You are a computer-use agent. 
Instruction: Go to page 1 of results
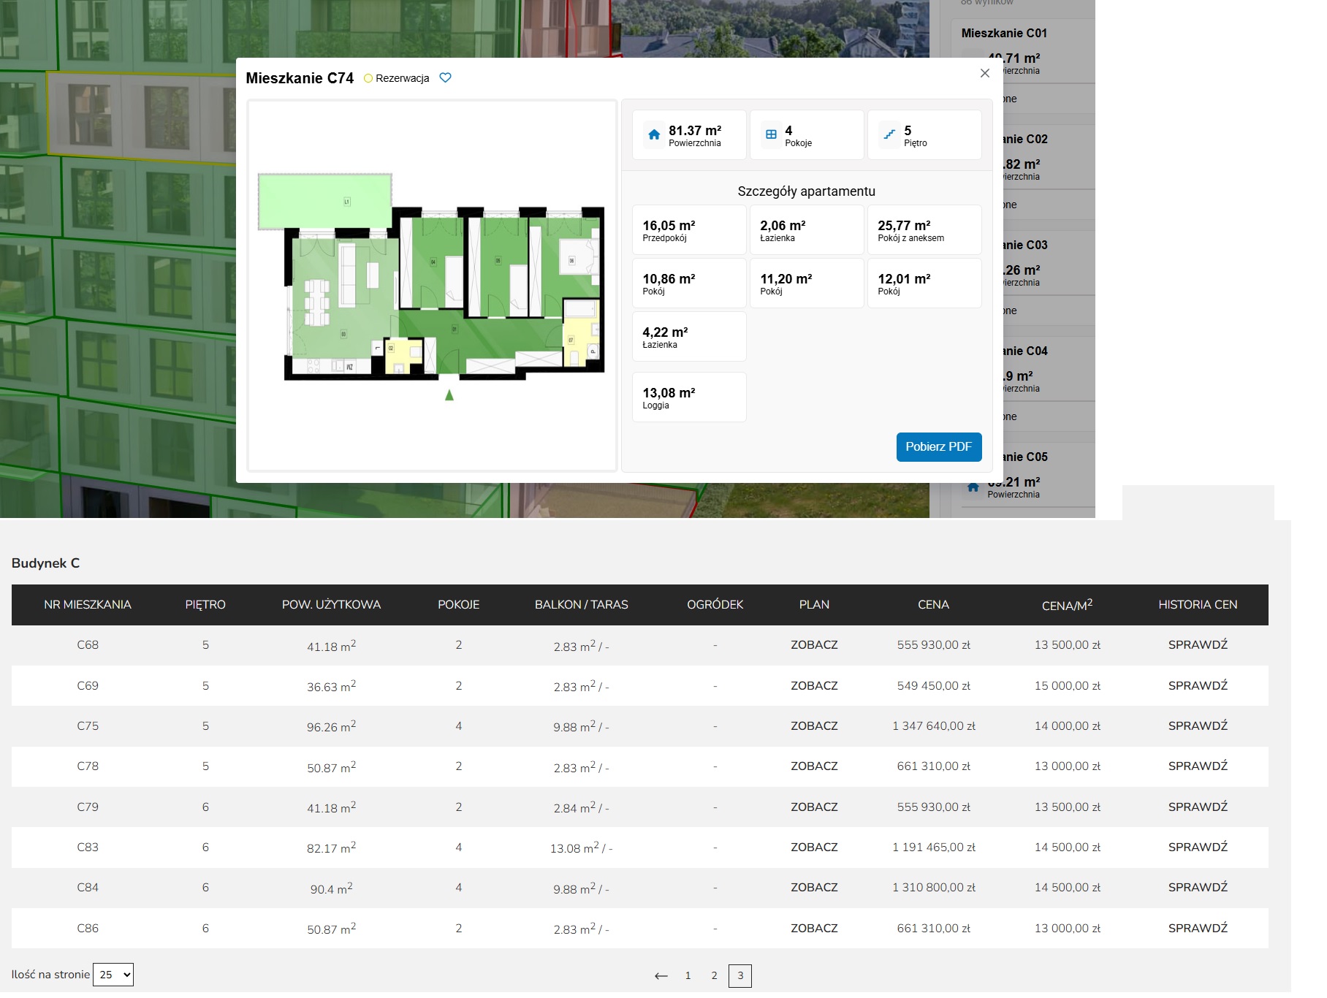(688, 975)
